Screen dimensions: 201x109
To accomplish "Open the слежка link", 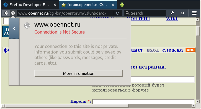I will 172,50.
